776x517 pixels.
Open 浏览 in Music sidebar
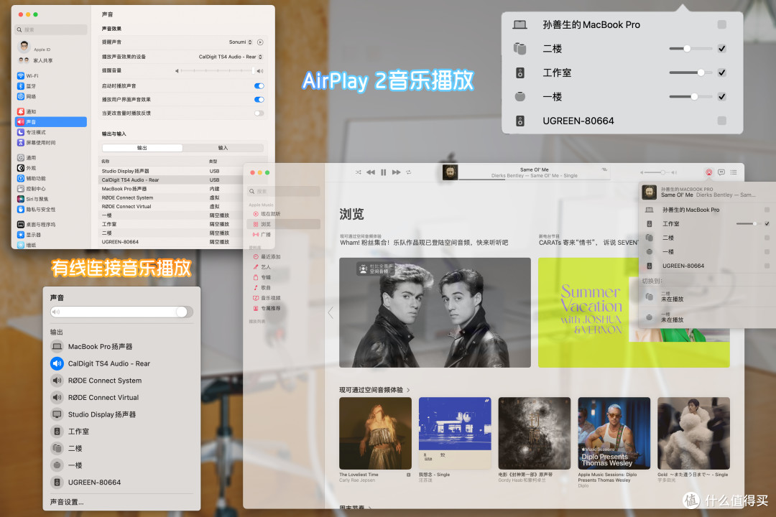pos(284,224)
